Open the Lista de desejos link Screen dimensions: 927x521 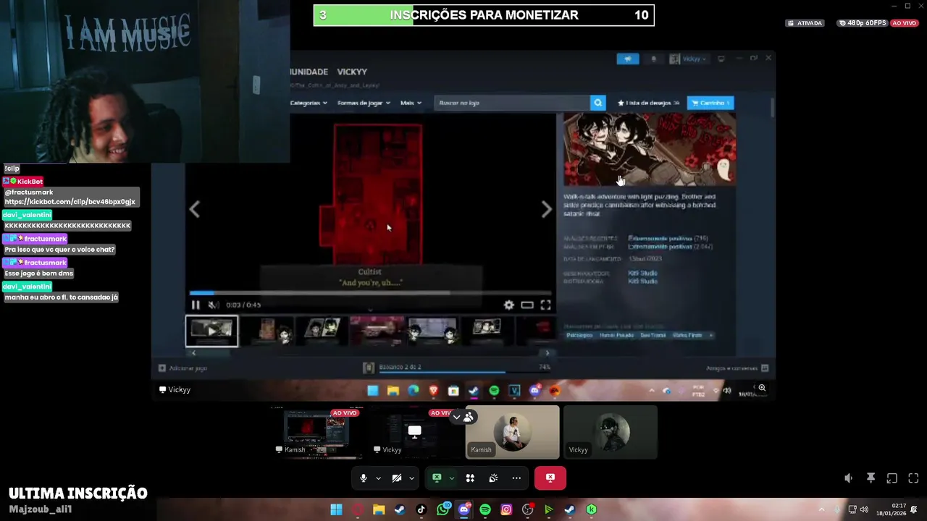tap(648, 103)
